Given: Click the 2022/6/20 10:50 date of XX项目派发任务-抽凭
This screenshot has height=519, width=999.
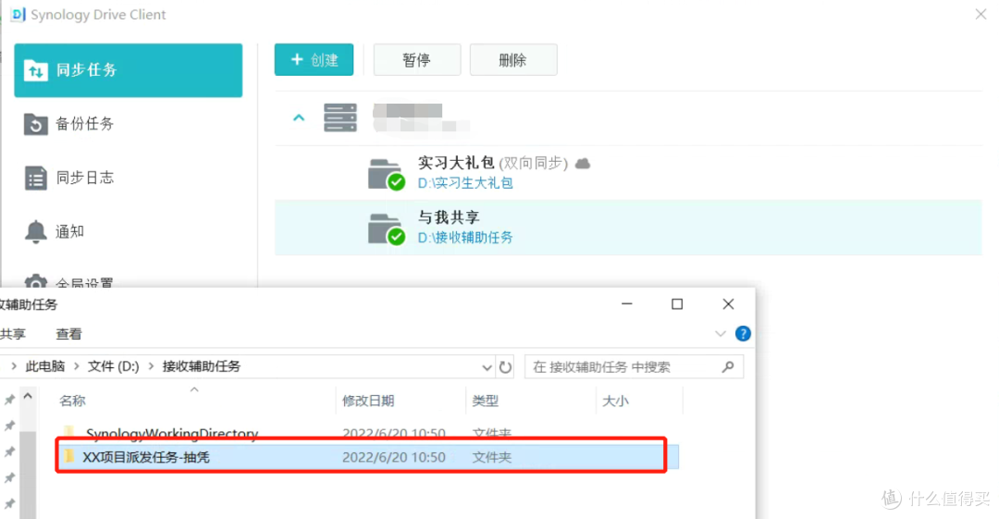Looking at the screenshot, I should 394,457.
